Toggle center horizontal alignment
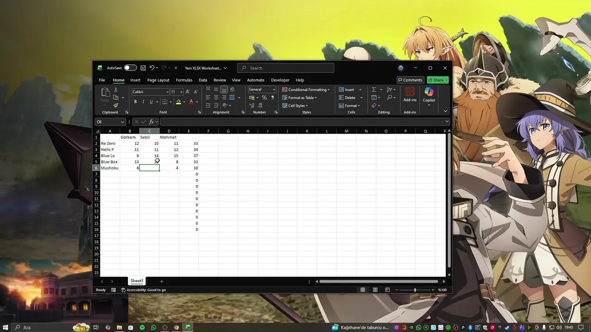 (216, 97)
